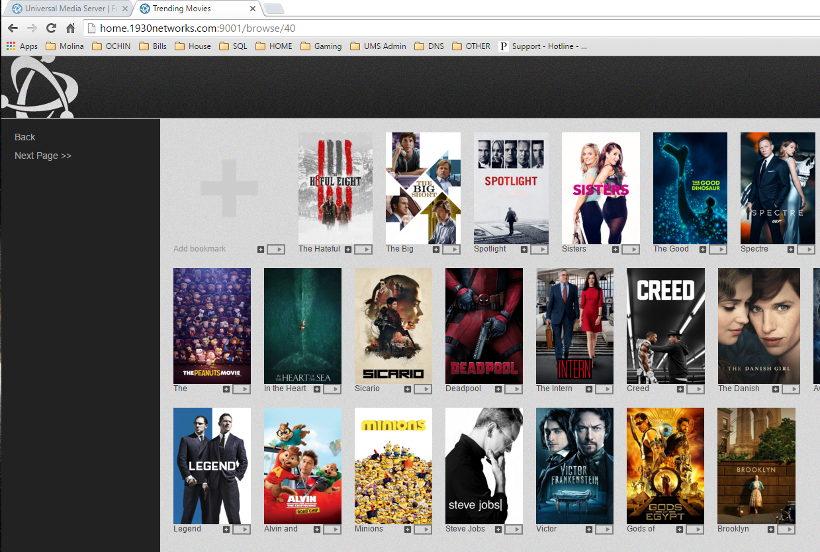The height and width of the screenshot is (552, 820).
Task: Open the Deadpool movie poster
Action: (x=484, y=326)
